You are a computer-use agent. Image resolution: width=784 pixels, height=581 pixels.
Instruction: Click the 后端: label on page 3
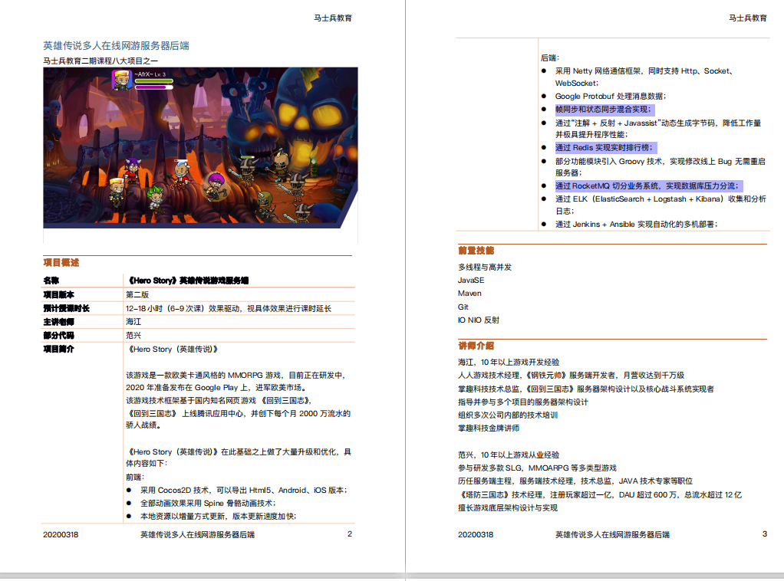point(550,58)
